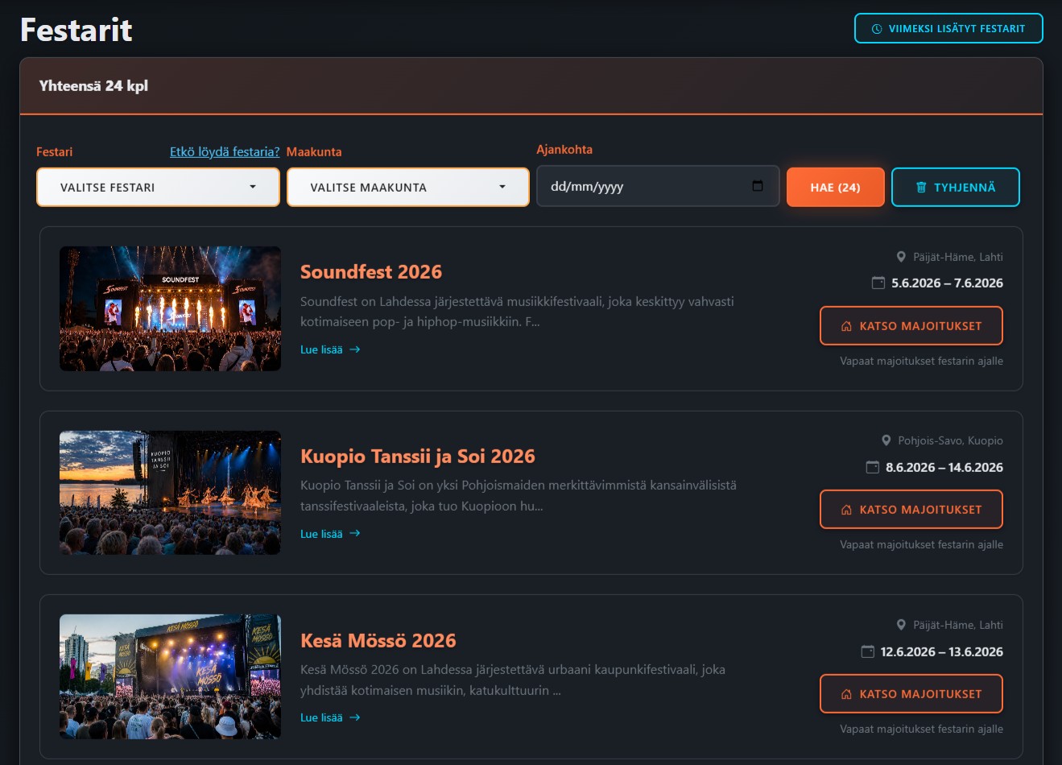Click the Soundfest stage thumbnail image
Screen dimensions: 1062x765
(170, 308)
